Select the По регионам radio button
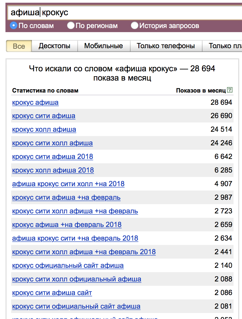The image size is (242, 319). 71,26
